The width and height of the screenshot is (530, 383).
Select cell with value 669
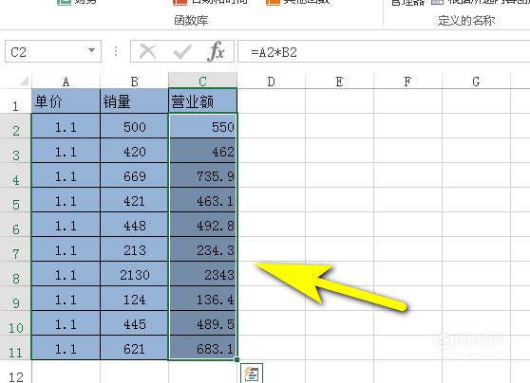pos(134,175)
